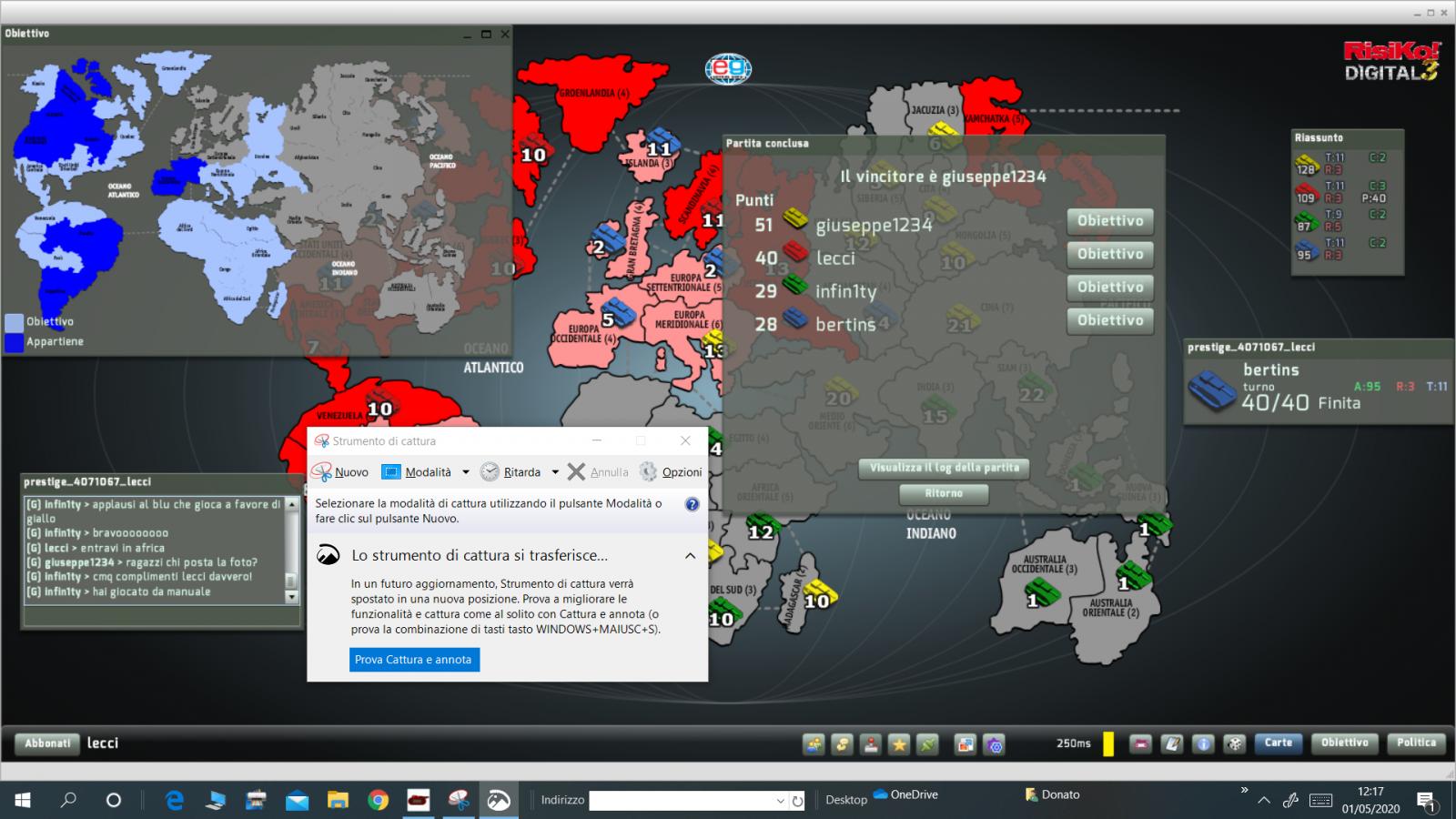Screen dimensions: 1456x819
Task: Open the blue help question icon
Action: tap(692, 504)
